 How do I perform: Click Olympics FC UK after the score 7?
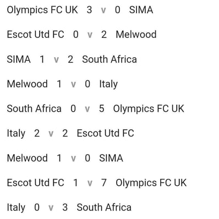pyautogui.click(x=151, y=183)
